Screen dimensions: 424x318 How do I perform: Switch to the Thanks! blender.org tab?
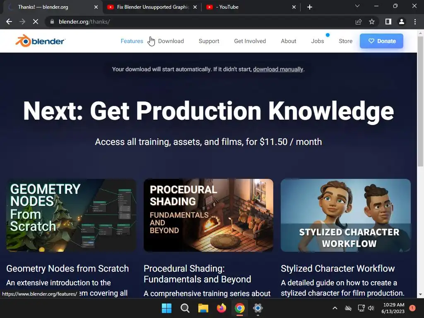[51, 7]
